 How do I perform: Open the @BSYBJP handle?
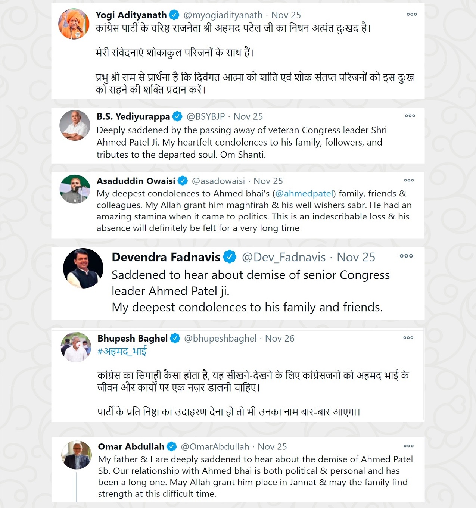[206, 116]
